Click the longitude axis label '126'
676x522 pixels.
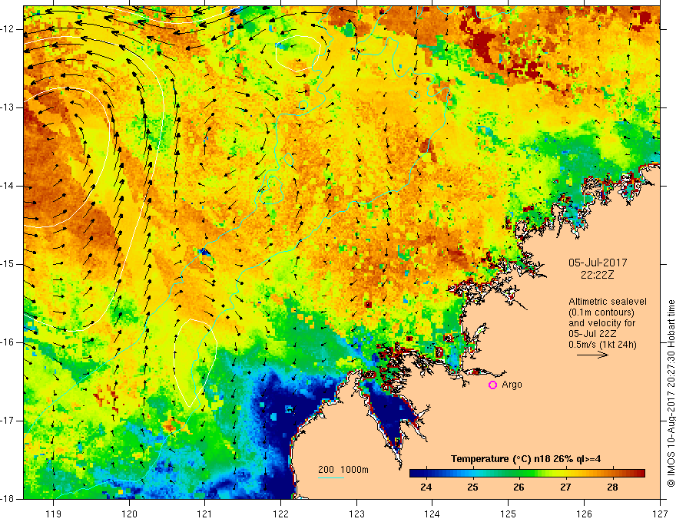(584, 514)
